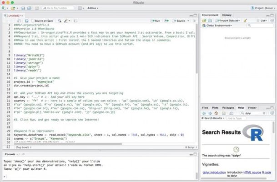Switch to the Viewer tab
The image size is (277, 182).
pyautogui.click(x=252, y=108)
